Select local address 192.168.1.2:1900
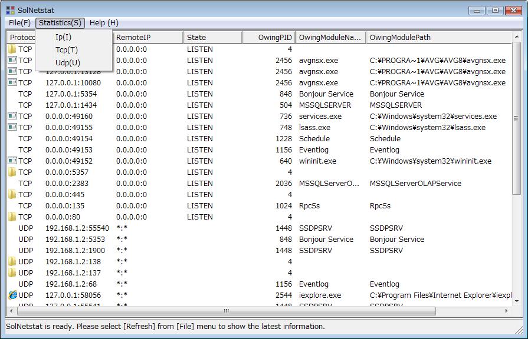This screenshot has width=528, height=339. tap(75, 250)
